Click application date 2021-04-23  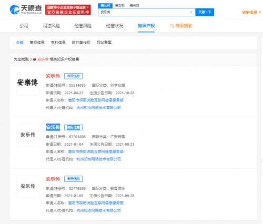tap(74, 93)
